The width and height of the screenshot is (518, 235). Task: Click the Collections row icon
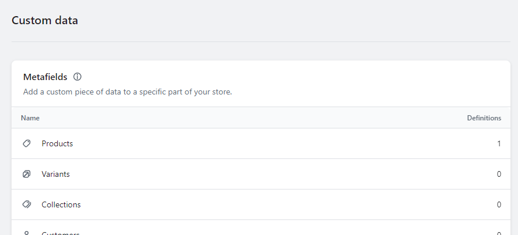27,204
